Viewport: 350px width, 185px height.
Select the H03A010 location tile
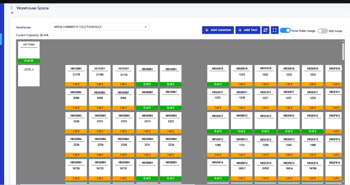(218, 74)
